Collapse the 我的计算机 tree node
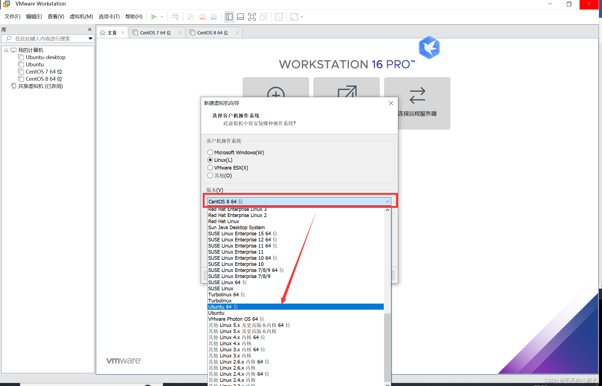Image resolution: width=602 pixels, height=386 pixels. (x=6, y=51)
